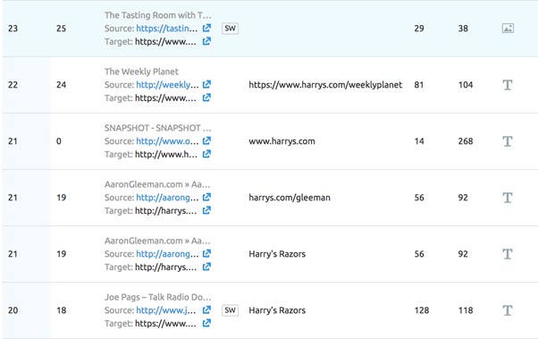Click the image type icon in Tasting Room row
The height and width of the screenshot is (339, 538).
[508, 28]
